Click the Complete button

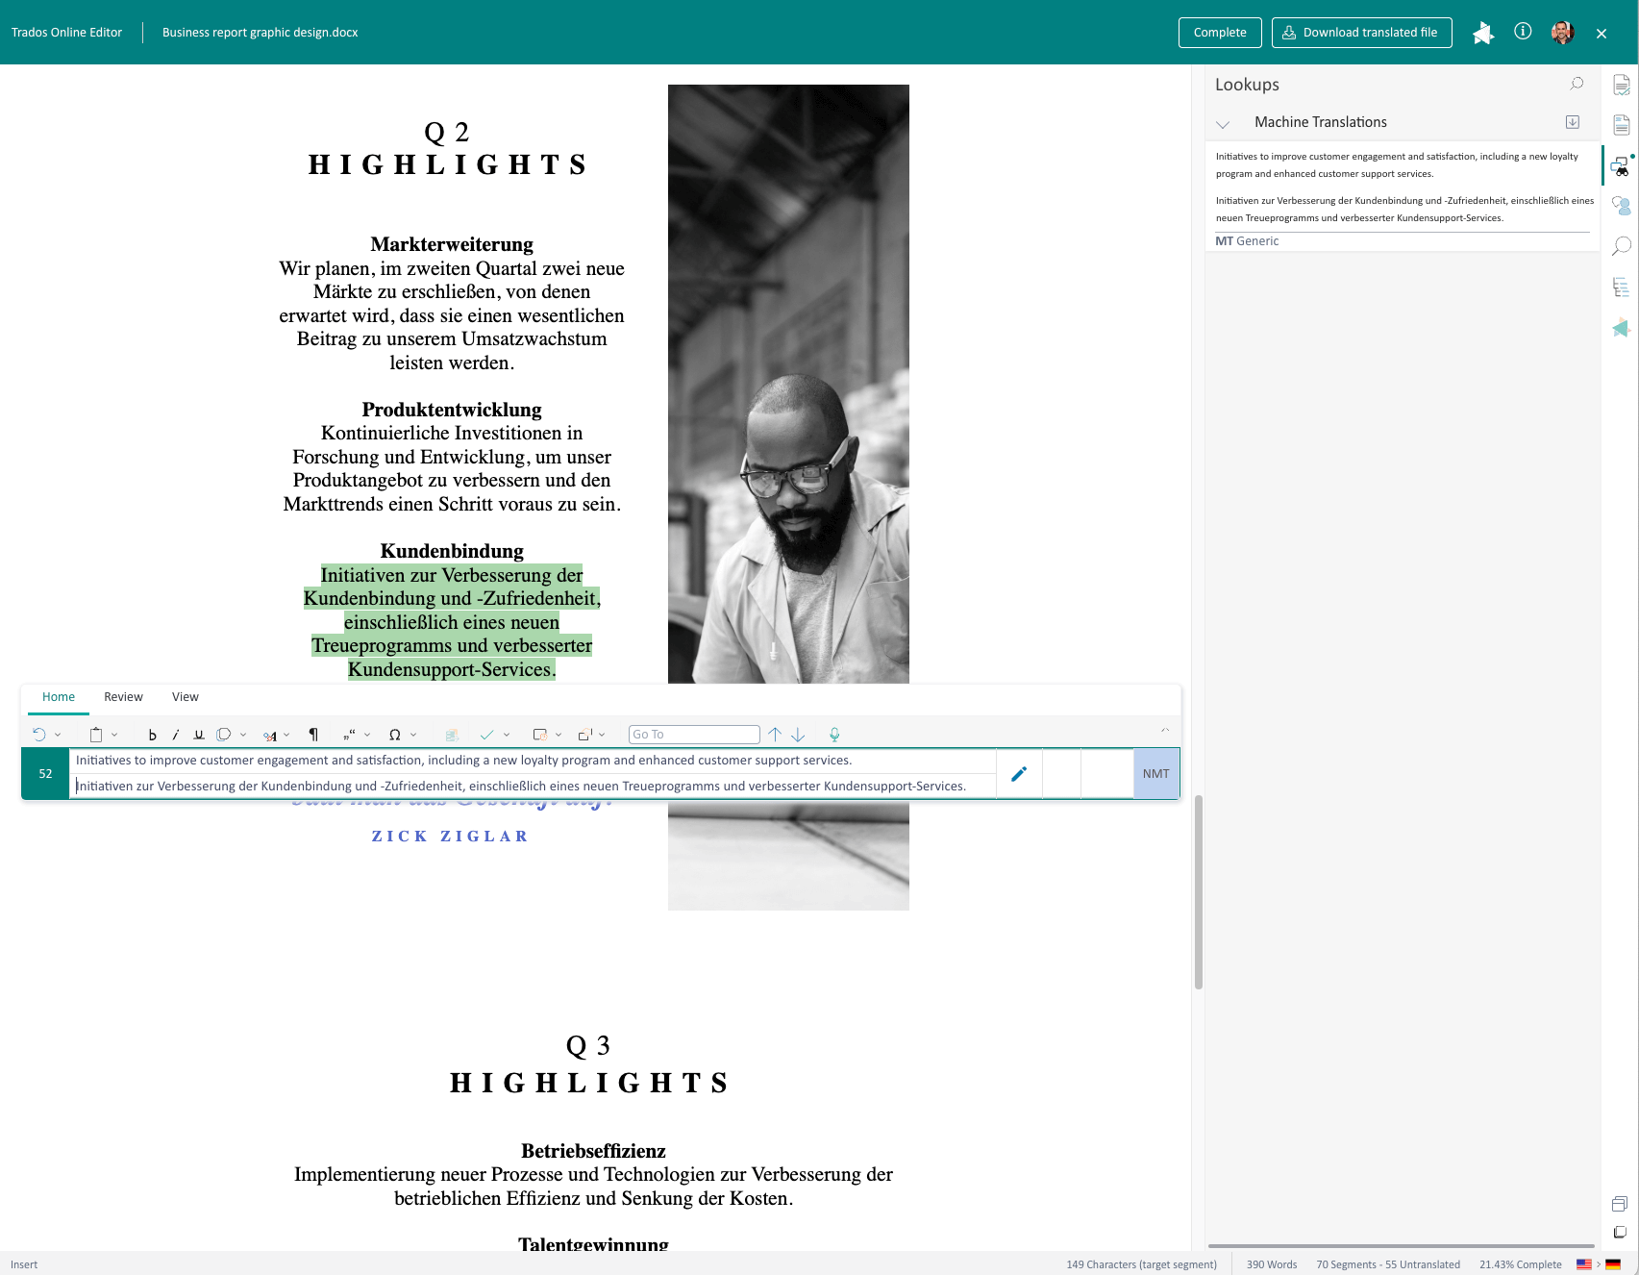click(x=1220, y=33)
